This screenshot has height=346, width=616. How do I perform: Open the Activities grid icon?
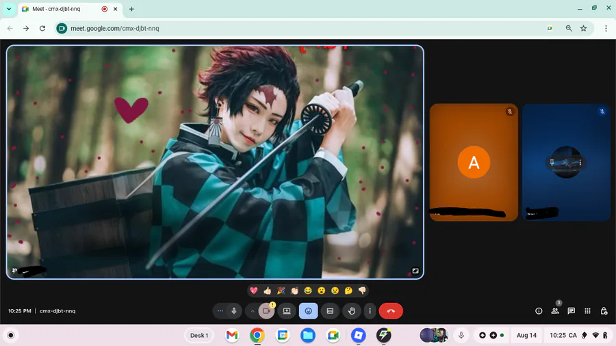(588, 311)
